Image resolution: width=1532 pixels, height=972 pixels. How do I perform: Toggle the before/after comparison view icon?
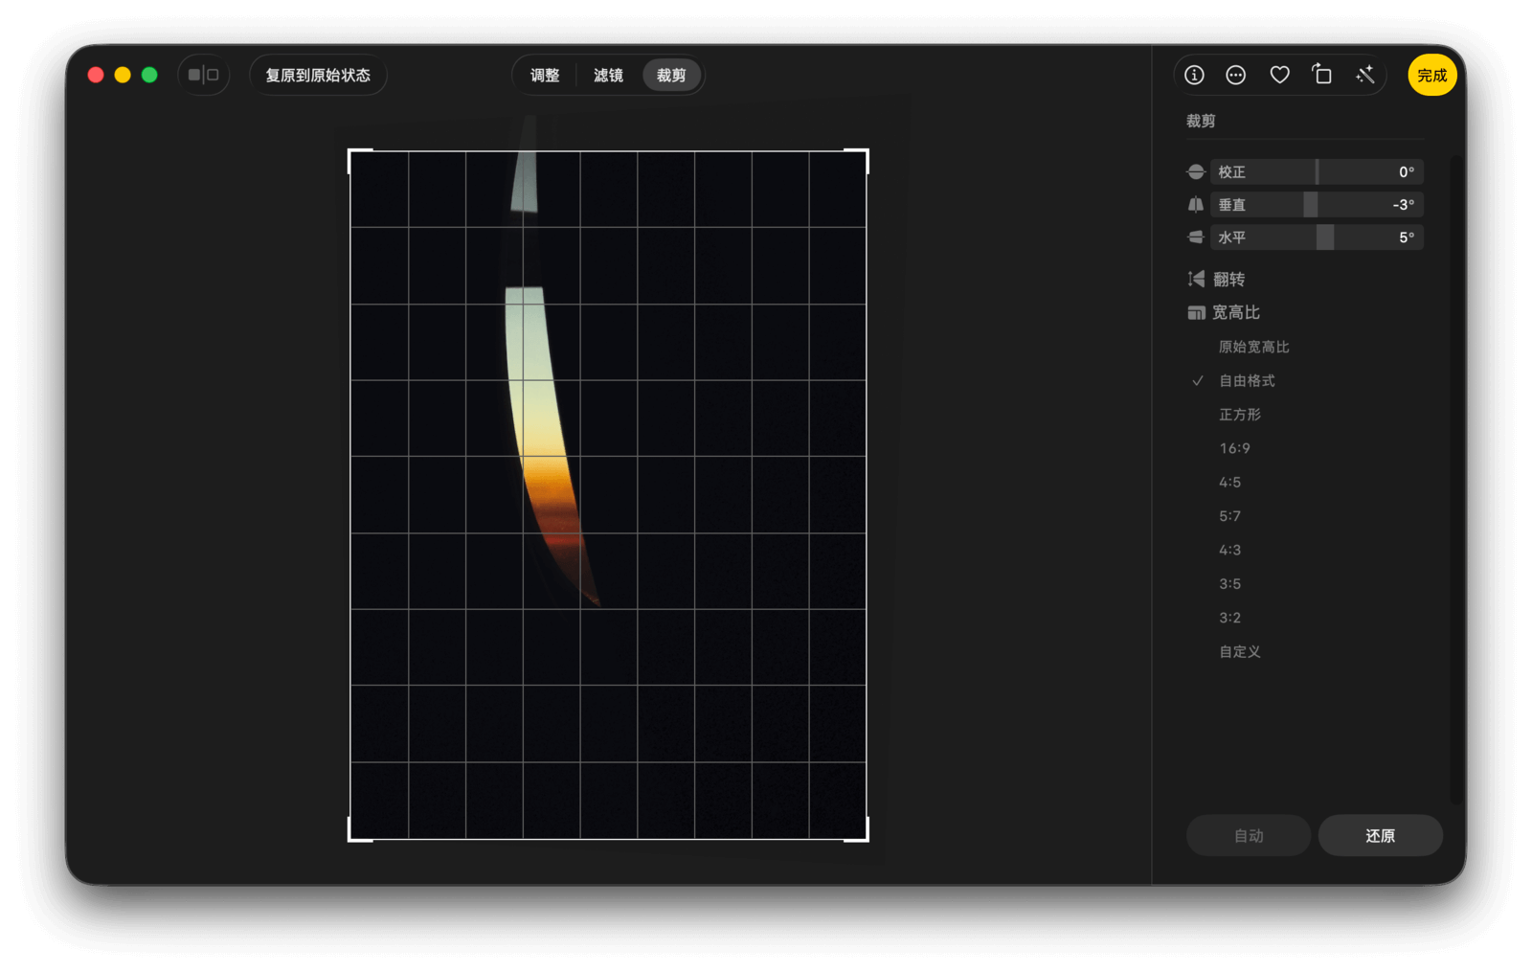(203, 75)
